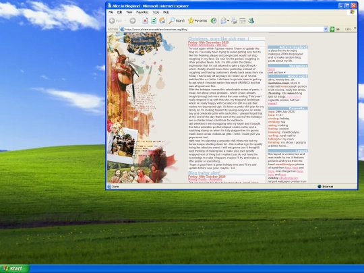
Task: Click the 'Links' toolbar label
Action: pos(348,29)
